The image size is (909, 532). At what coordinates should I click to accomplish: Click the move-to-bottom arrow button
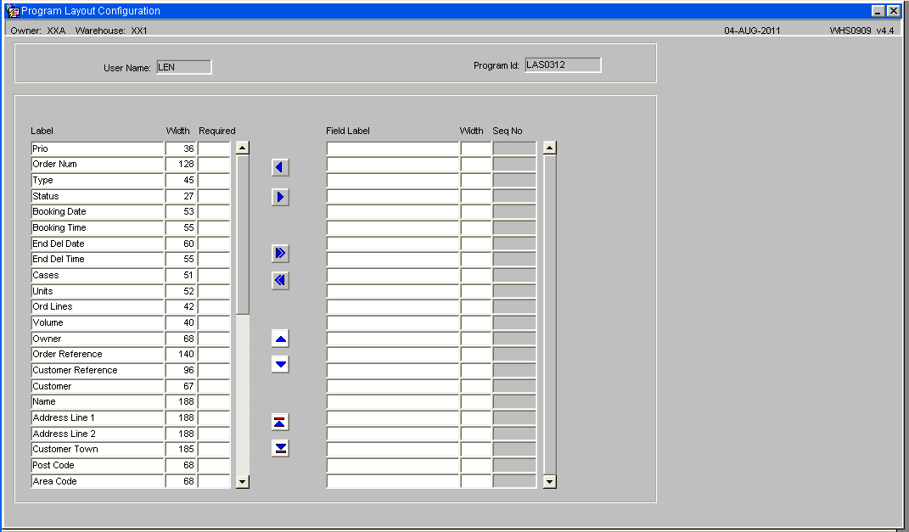coord(280,448)
